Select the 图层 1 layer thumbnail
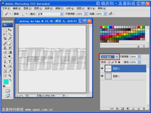 click(108, 76)
